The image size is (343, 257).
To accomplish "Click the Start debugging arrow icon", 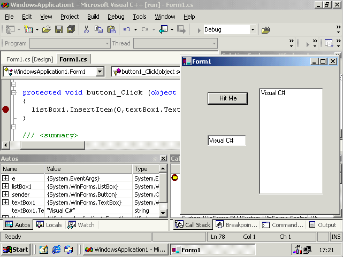I will (x=199, y=30).
